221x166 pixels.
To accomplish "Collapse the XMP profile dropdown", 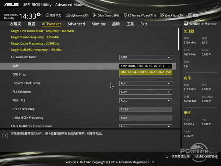I will pos(145,66).
